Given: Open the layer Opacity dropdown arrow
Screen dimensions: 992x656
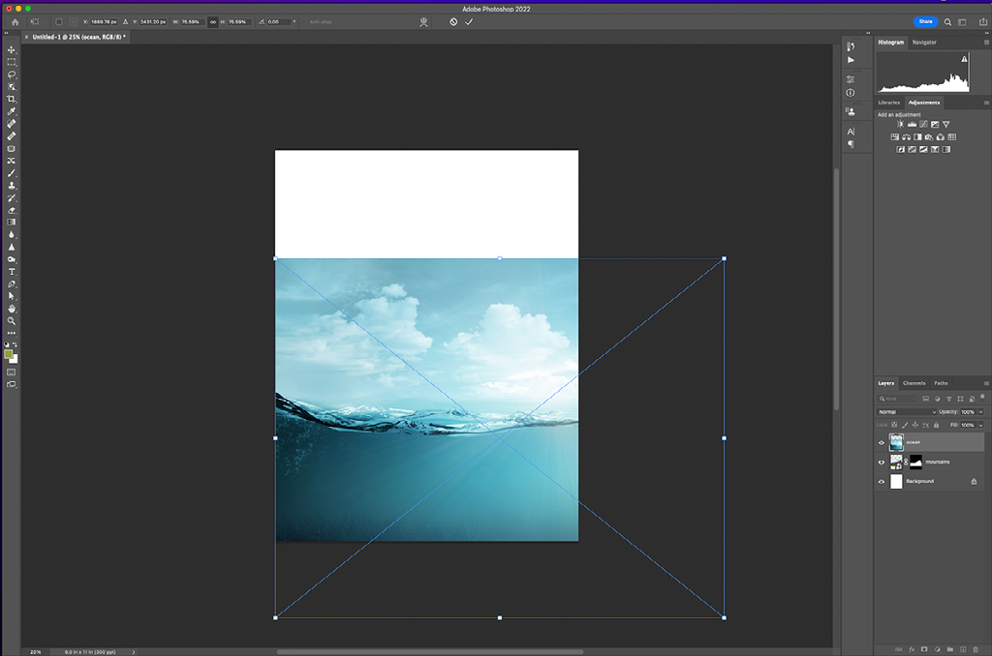Looking at the screenshot, I should coord(980,412).
